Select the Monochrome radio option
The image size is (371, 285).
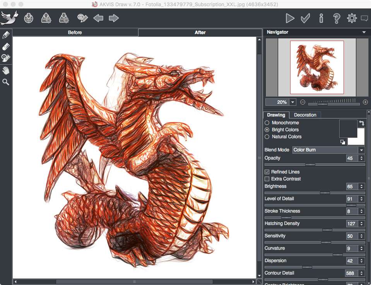tap(267, 123)
